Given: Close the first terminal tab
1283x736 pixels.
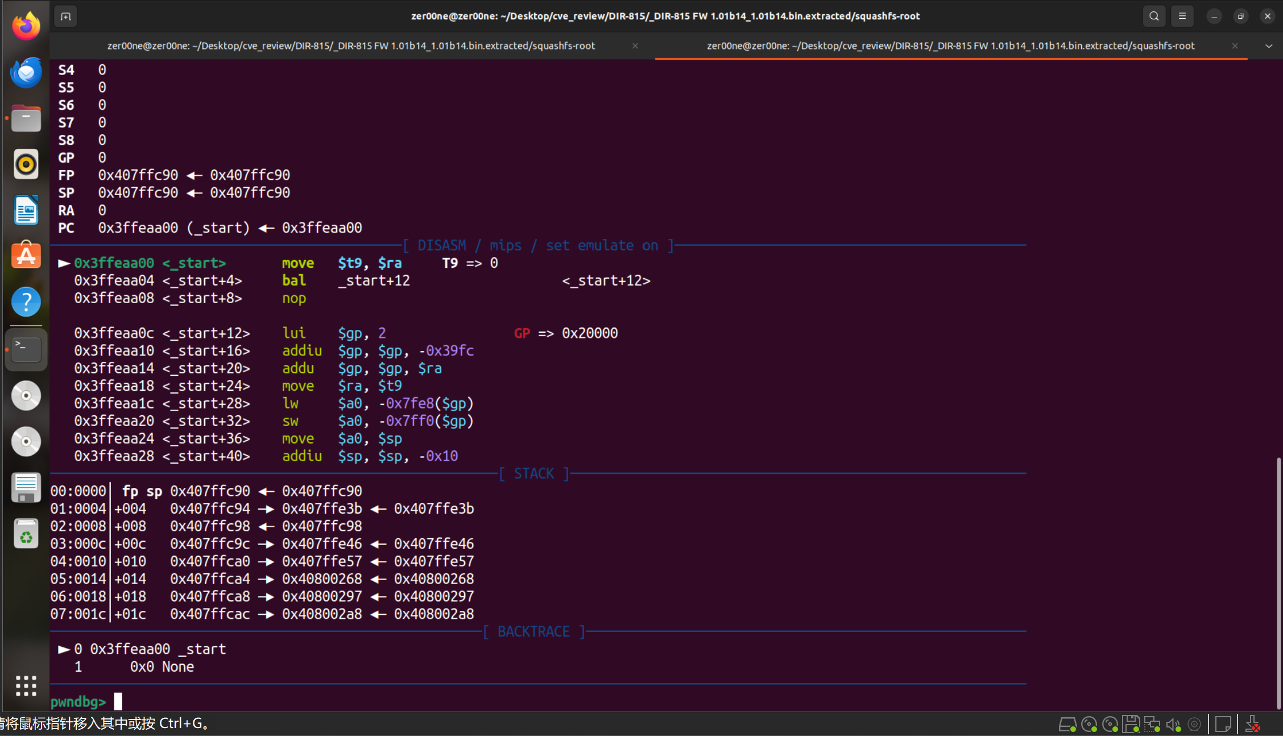Looking at the screenshot, I should (x=635, y=46).
